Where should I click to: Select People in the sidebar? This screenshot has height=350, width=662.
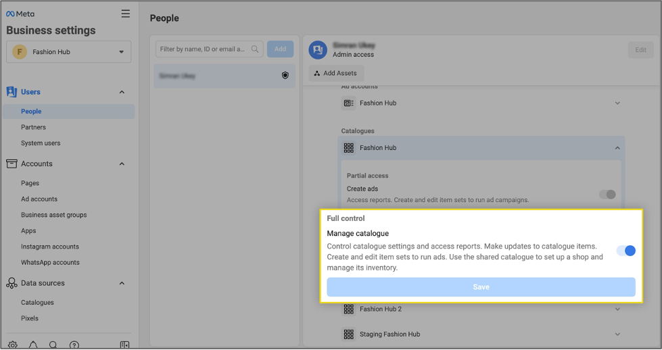point(68,111)
